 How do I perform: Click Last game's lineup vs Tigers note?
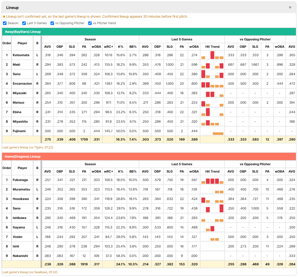point(28,147)
